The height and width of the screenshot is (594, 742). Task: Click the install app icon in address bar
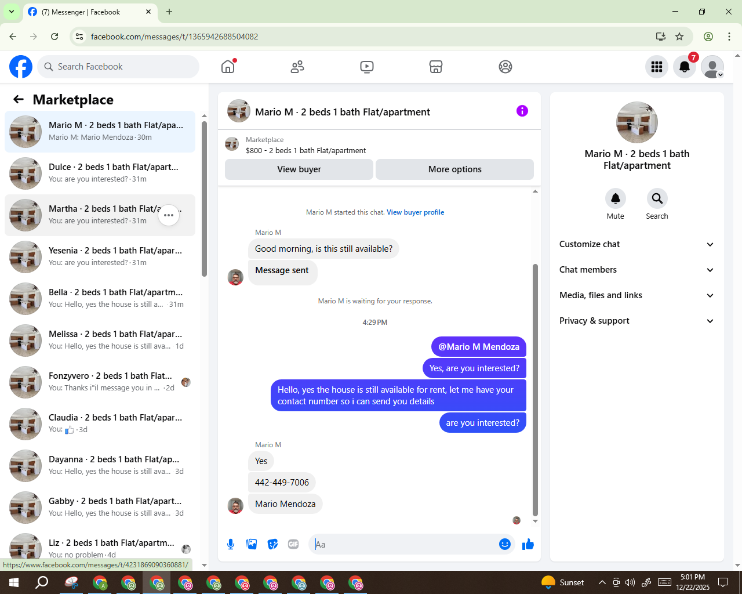point(661,37)
